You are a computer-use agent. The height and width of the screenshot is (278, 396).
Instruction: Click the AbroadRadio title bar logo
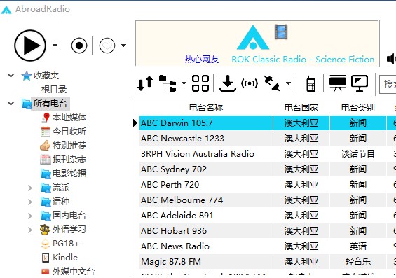pyautogui.click(x=6, y=10)
